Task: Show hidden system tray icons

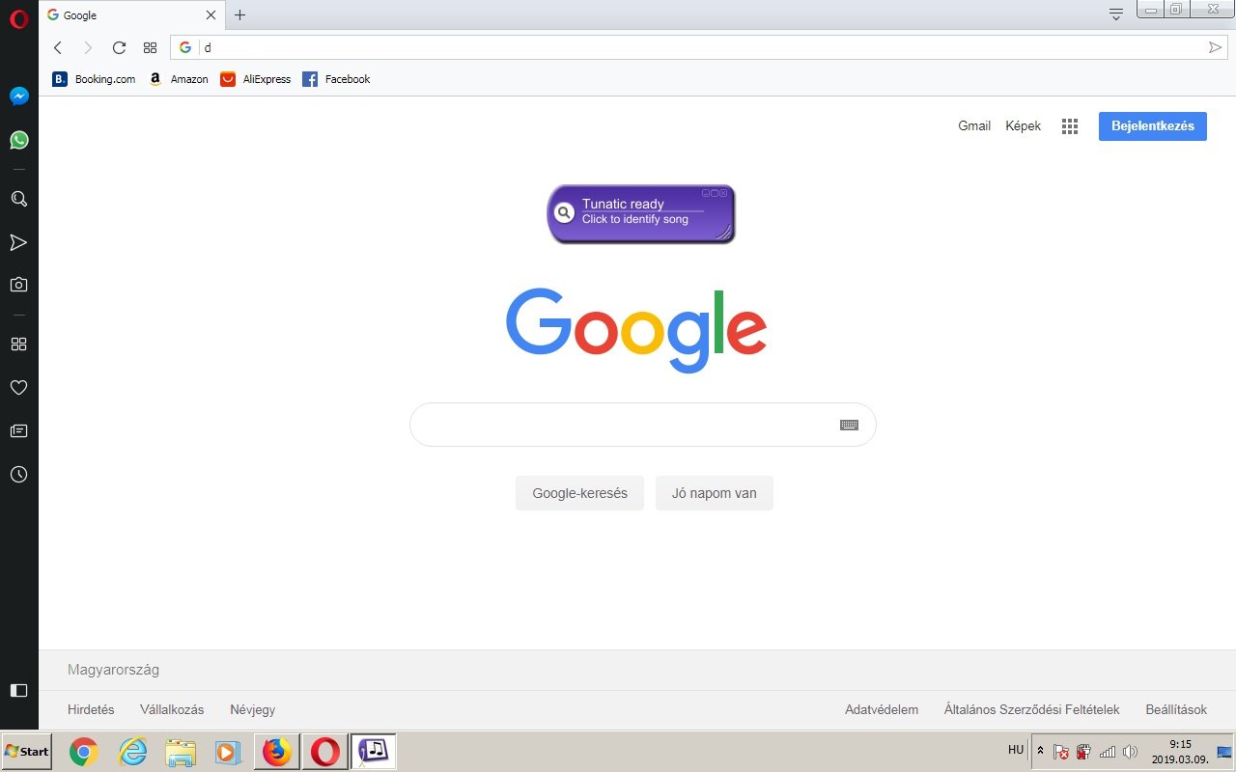Action: [x=1040, y=751]
